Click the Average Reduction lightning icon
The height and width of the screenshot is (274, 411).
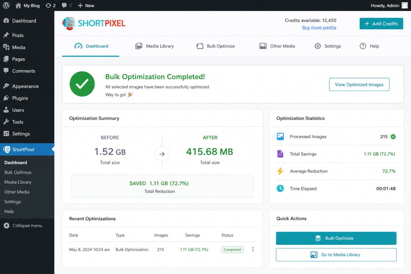pos(280,171)
